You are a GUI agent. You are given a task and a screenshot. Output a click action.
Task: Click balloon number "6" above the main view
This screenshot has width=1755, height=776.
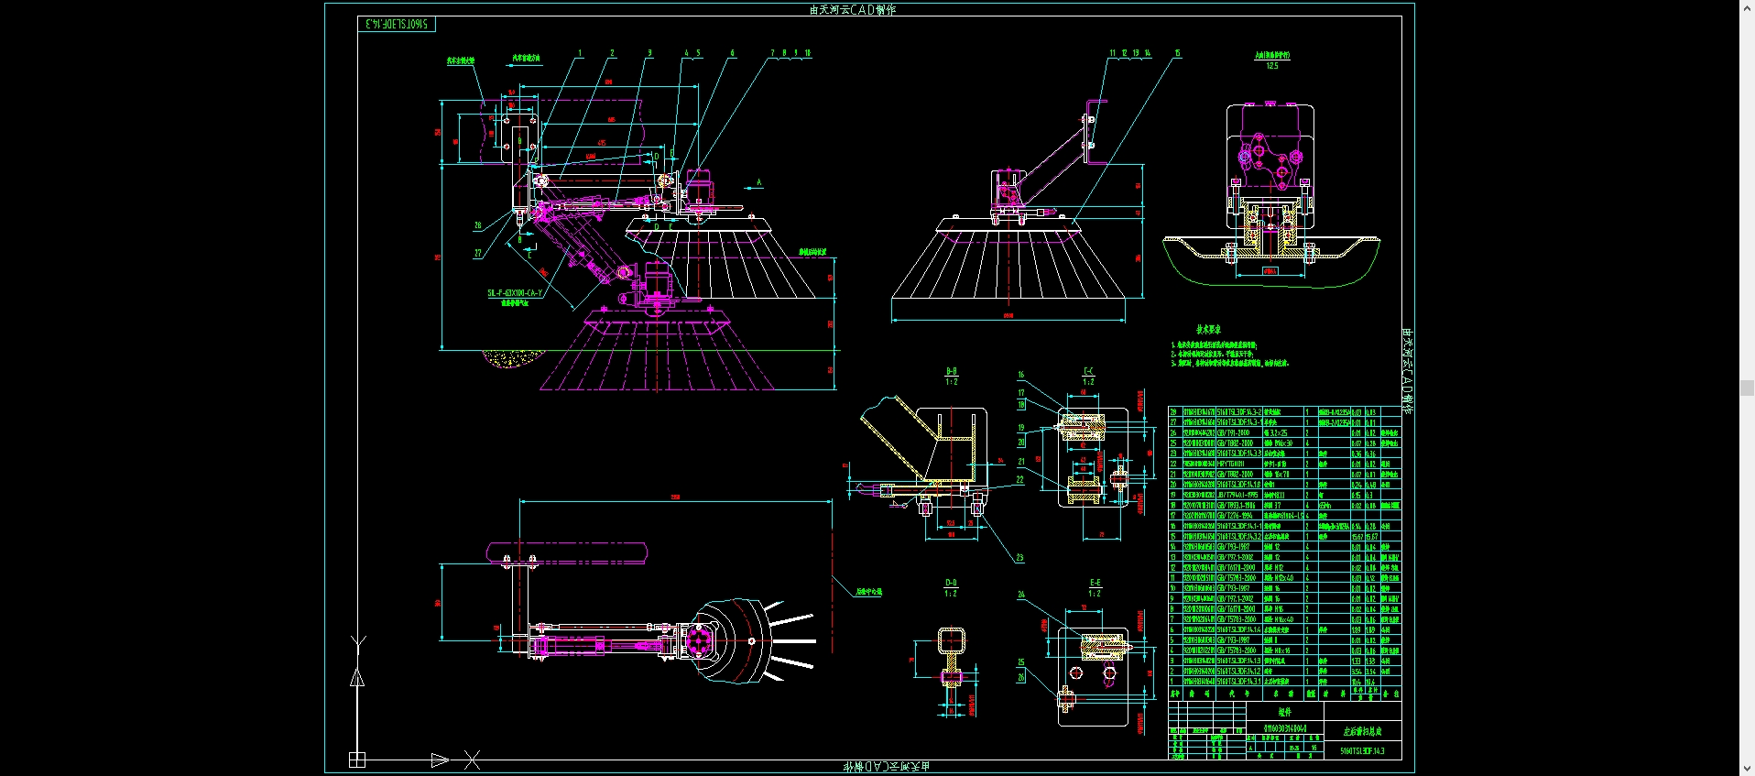pyautogui.click(x=732, y=53)
